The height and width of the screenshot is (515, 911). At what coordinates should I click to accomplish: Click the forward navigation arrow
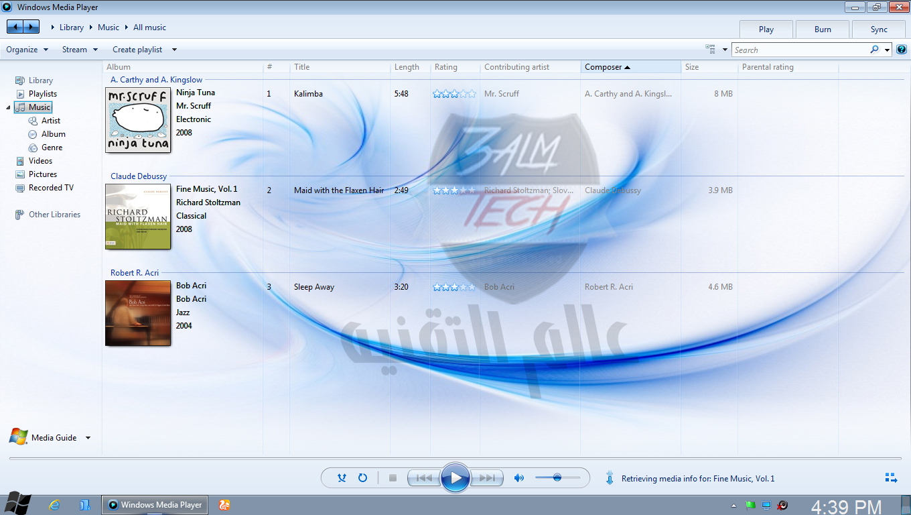tap(31, 27)
